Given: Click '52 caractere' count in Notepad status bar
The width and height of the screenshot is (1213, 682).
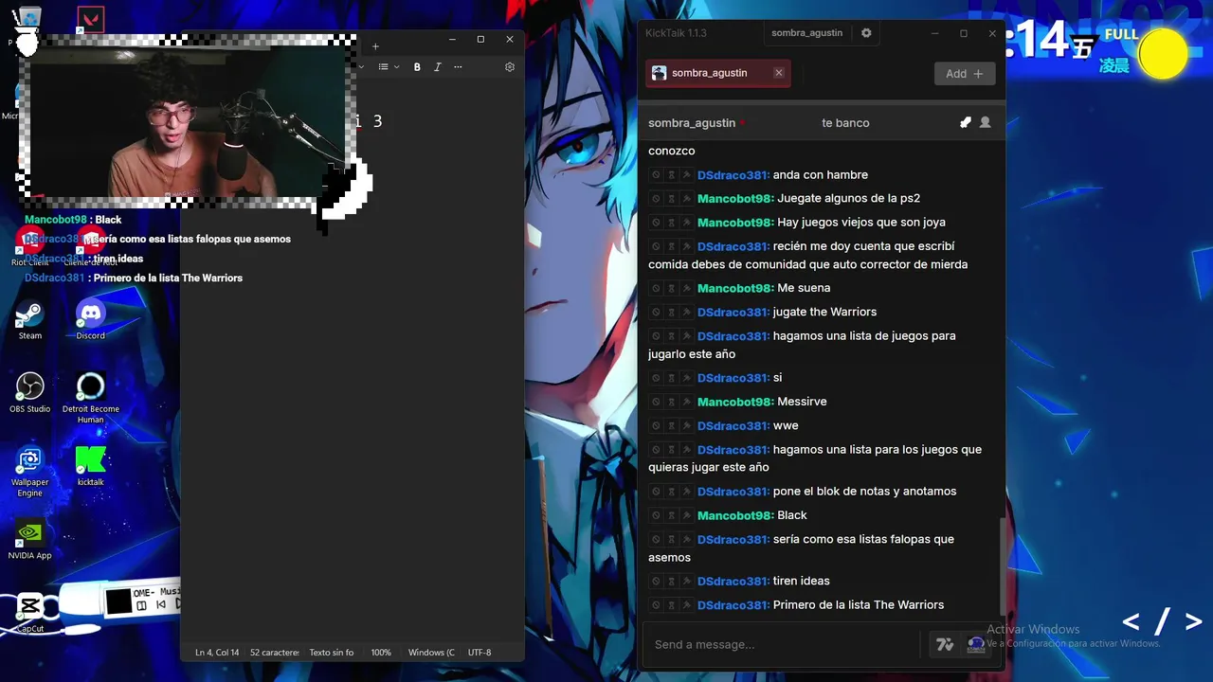Looking at the screenshot, I should pos(275,653).
